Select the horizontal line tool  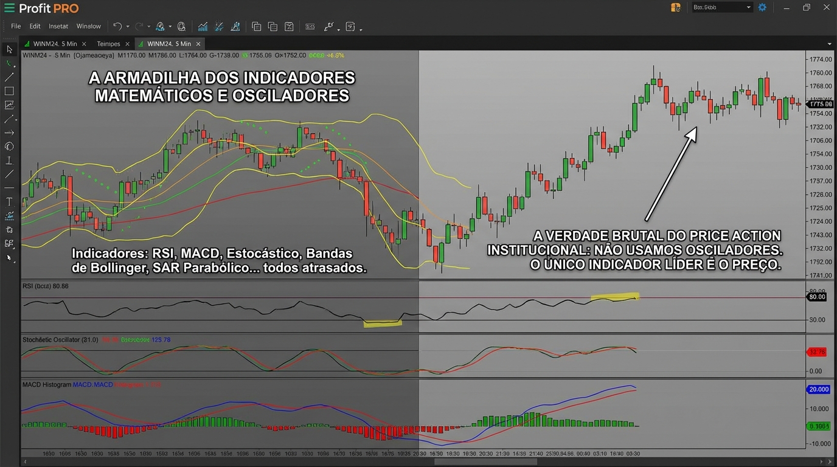pos(9,188)
